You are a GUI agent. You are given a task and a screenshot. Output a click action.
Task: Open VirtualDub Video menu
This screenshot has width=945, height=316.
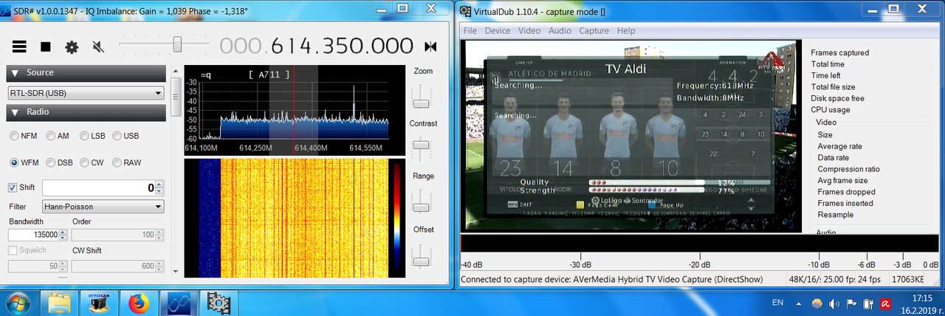click(529, 31)
